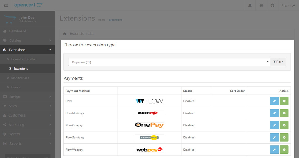Expand the Catalog sidebar menu
299x158 pixels.
point(27,41)
